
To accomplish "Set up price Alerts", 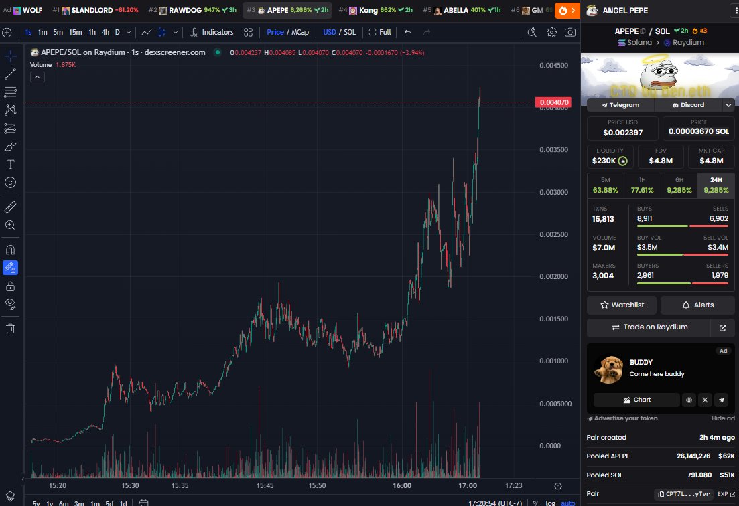I will (x=697, y=305).
